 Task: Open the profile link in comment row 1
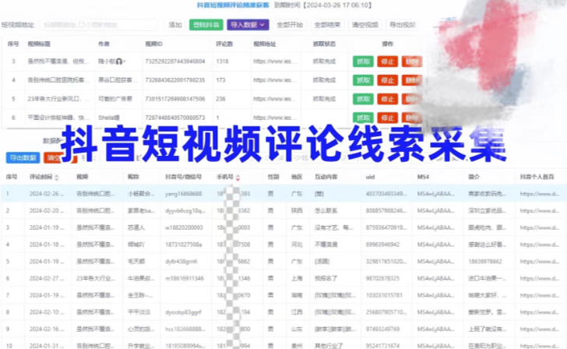coord(540,194)
